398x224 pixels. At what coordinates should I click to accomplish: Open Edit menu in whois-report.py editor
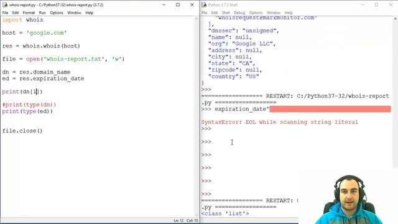(16, 12)
